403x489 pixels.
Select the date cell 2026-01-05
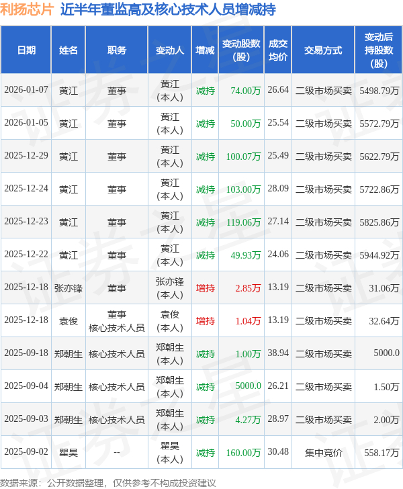(x=26, y=122)
